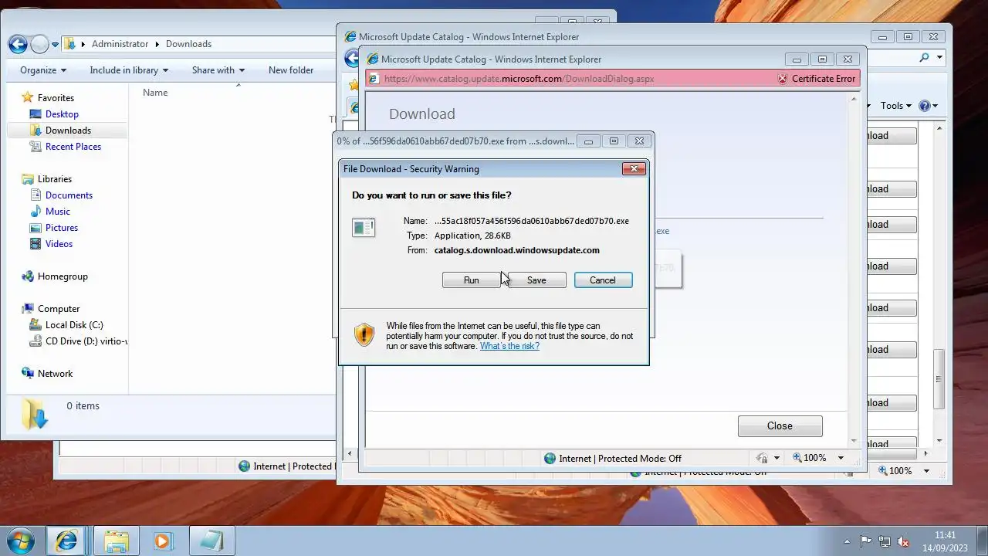Select Local Disk (C:)
The width and height of the screenshot is (988, 556).
tap(74, 325)
